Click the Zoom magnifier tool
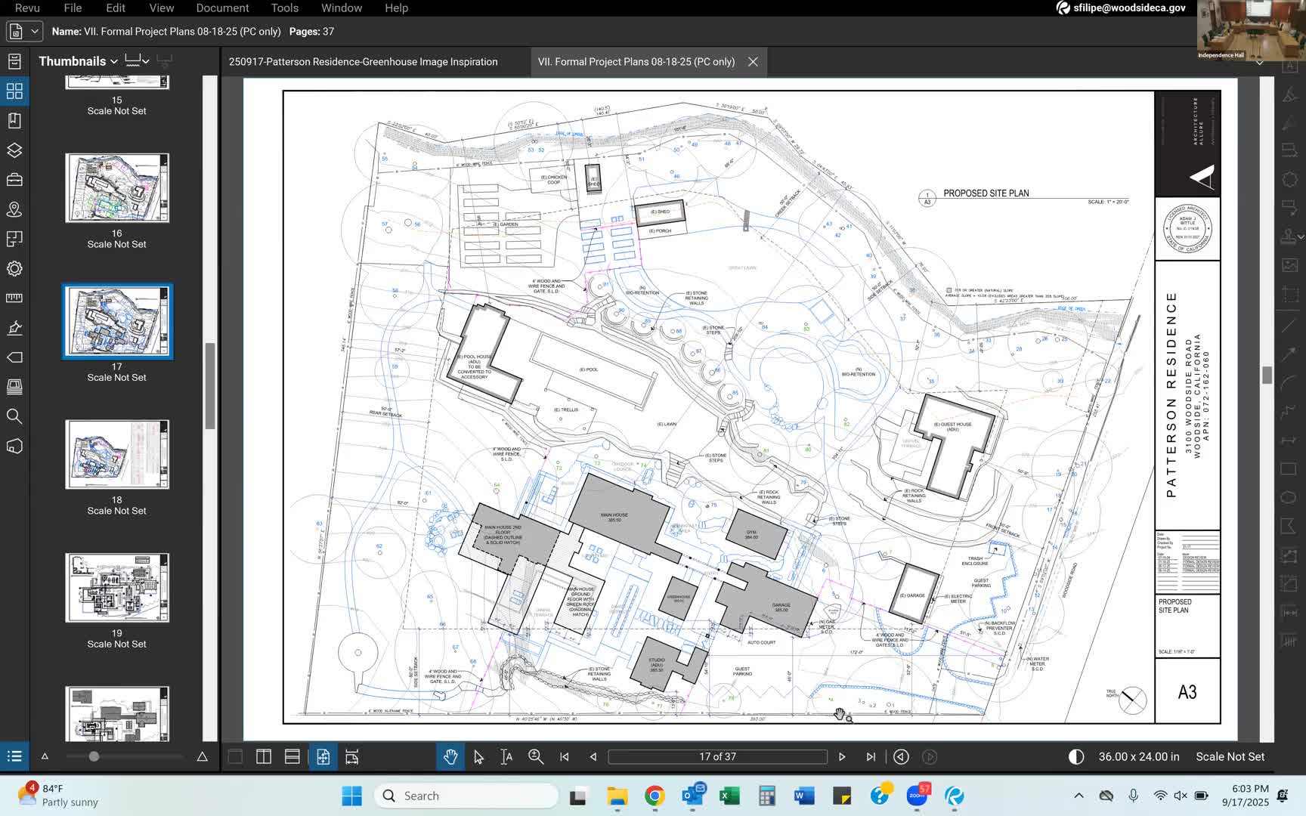Image resolution: width=1306 pixels, height=816 pixels. click(x=536, y=756)
